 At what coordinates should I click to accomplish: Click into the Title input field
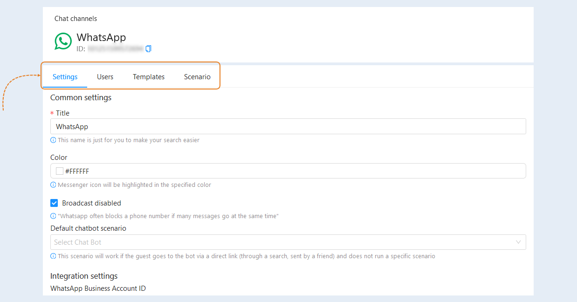tap(288, 126)
